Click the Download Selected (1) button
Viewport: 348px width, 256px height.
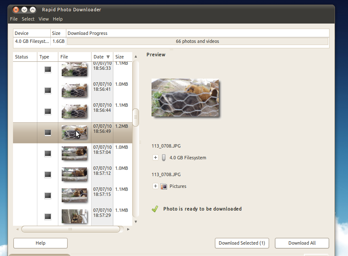[x=242, y=243]
